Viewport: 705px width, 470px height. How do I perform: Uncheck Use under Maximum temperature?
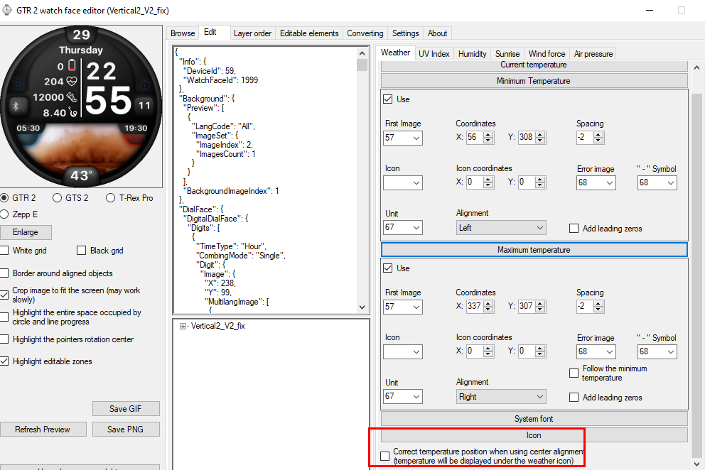(387, 268)
